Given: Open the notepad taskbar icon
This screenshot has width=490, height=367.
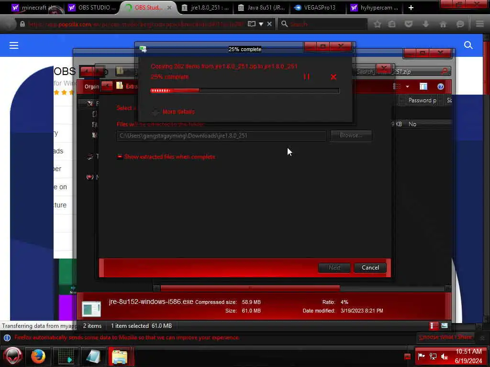Looking at the screenshot, I should (x=93, y=356).
